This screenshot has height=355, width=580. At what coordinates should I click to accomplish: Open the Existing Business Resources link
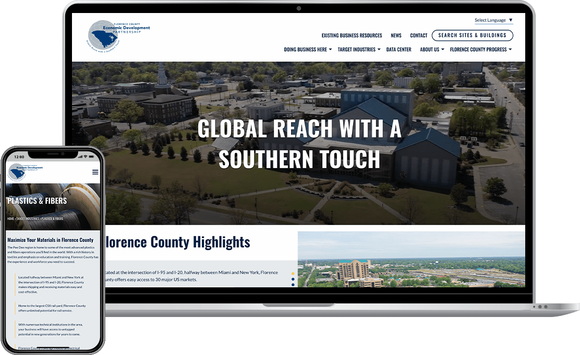coord(352,35)
